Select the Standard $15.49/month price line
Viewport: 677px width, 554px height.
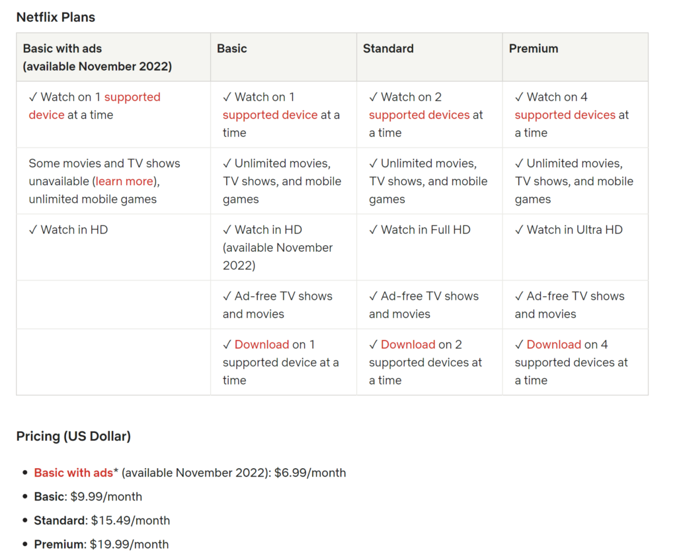[x=102, y=521]
